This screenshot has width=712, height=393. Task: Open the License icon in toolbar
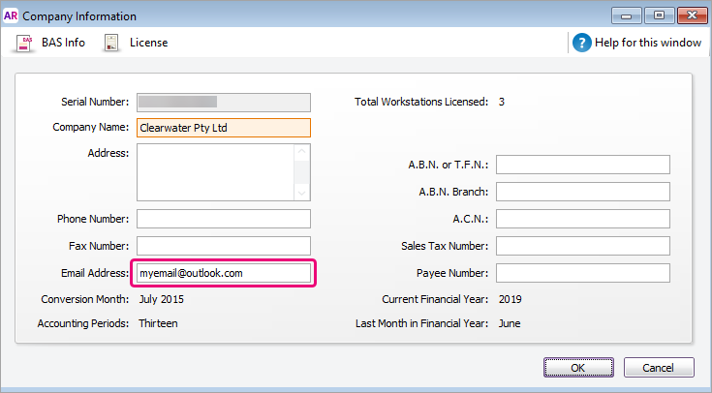(111, 43)
